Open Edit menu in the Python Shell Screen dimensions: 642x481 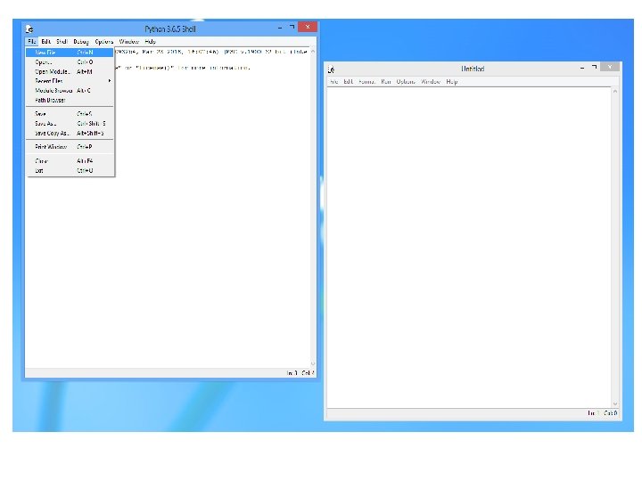click(45, 42)
